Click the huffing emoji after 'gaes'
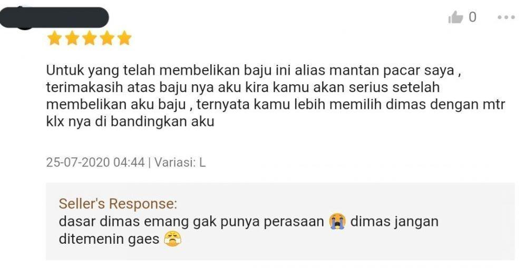 click(x=172, y=239)
